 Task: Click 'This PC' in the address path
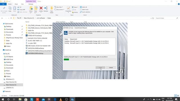coord(19,18)
